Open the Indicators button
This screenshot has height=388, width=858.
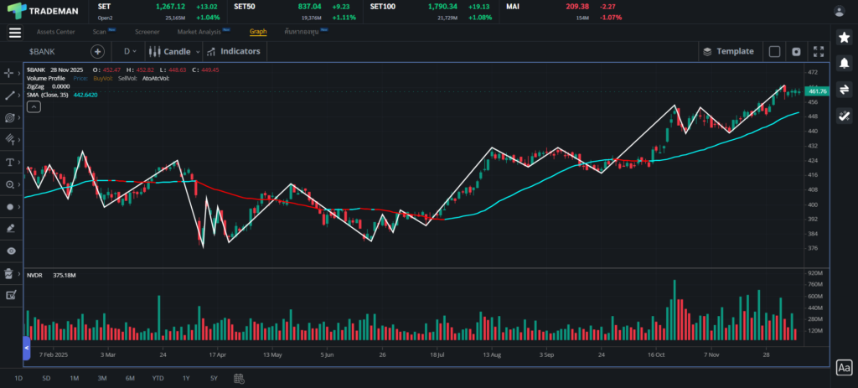click(x=235, y=51)
